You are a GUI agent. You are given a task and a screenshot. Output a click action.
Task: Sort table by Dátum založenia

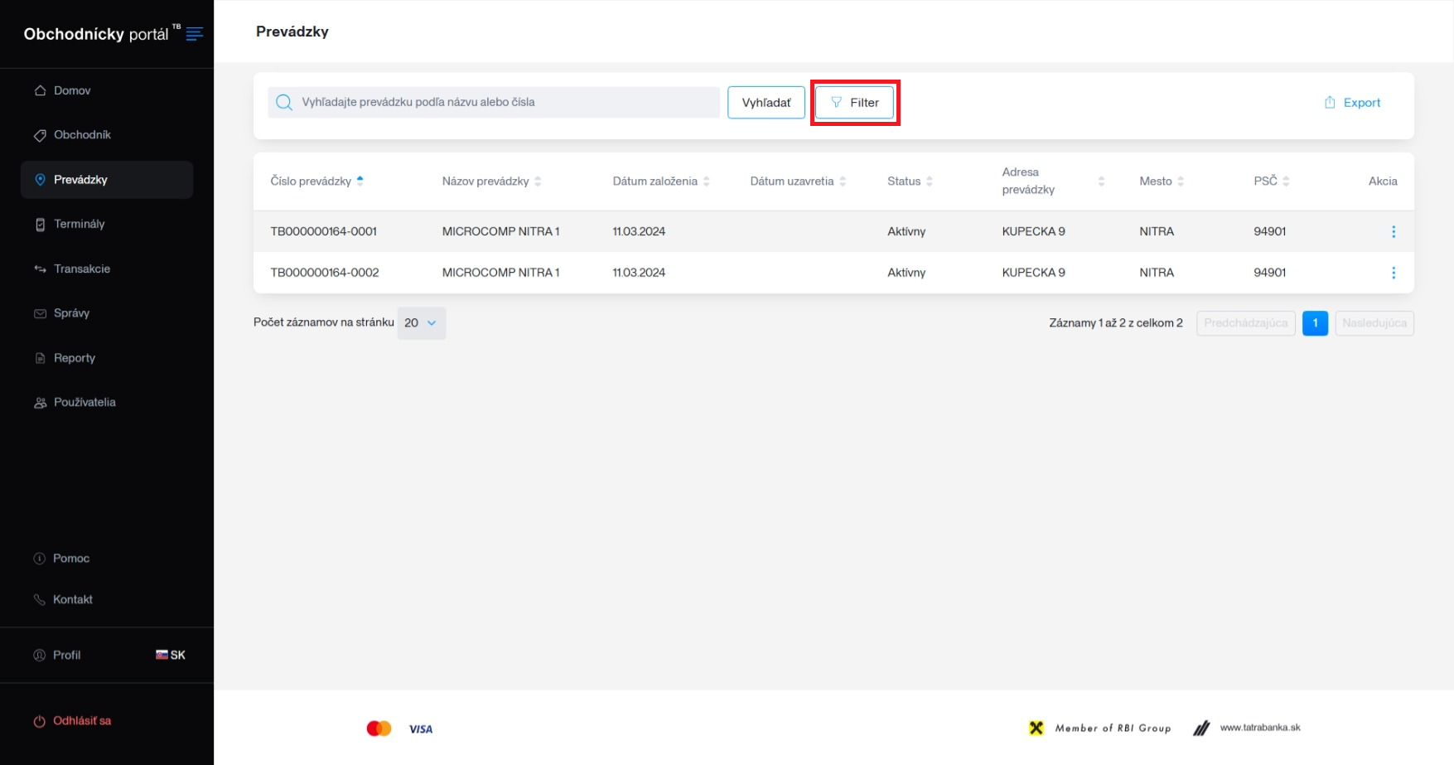(706, 182)
